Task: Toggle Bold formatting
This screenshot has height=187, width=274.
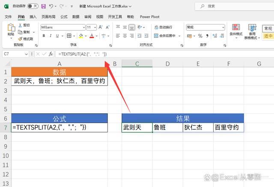Action: click(44, 36)
